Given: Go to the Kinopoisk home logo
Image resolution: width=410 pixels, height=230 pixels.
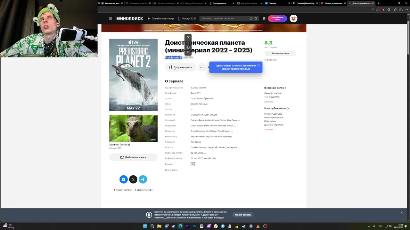Looking at the screenshot, I should pos(130,19).
